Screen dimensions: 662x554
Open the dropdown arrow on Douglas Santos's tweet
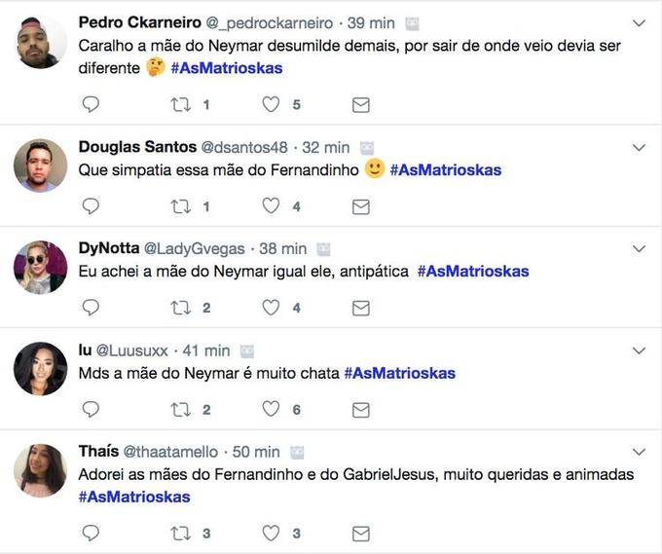[x=640, y=148]
